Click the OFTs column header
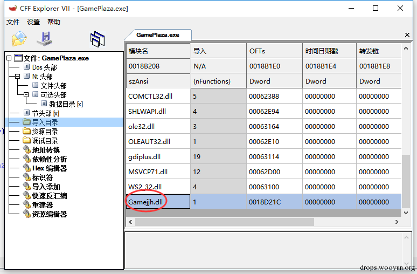 275,51
